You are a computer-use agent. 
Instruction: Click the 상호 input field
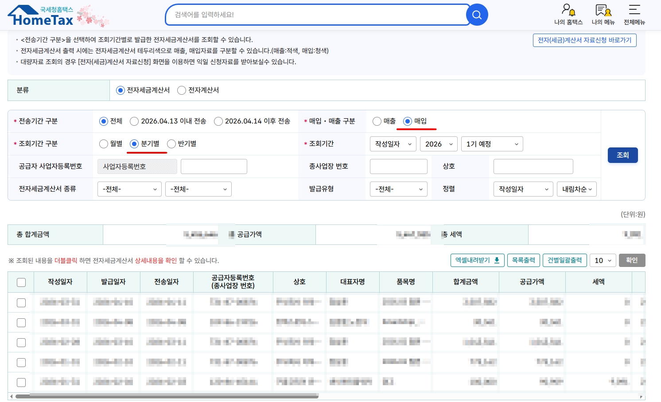[533, 166]
